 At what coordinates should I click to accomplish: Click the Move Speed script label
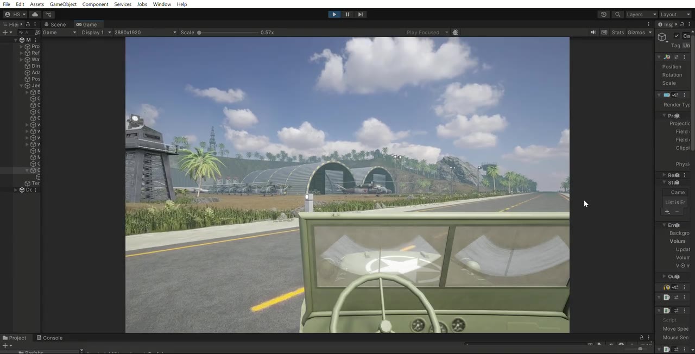tap(675, 329)
